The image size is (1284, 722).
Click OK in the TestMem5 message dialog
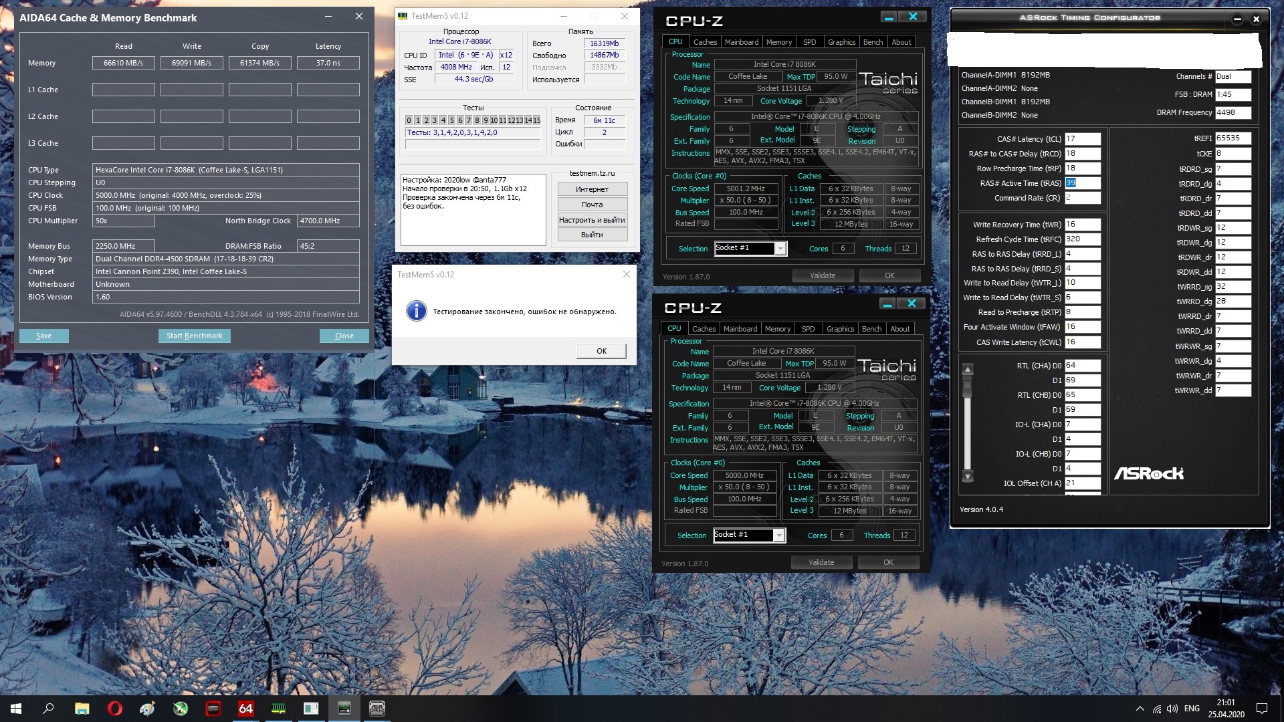point(601,351)
